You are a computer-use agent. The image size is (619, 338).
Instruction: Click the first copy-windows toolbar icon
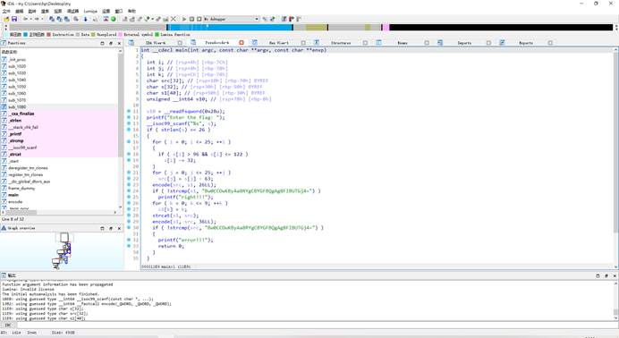[x=52, y=19]
